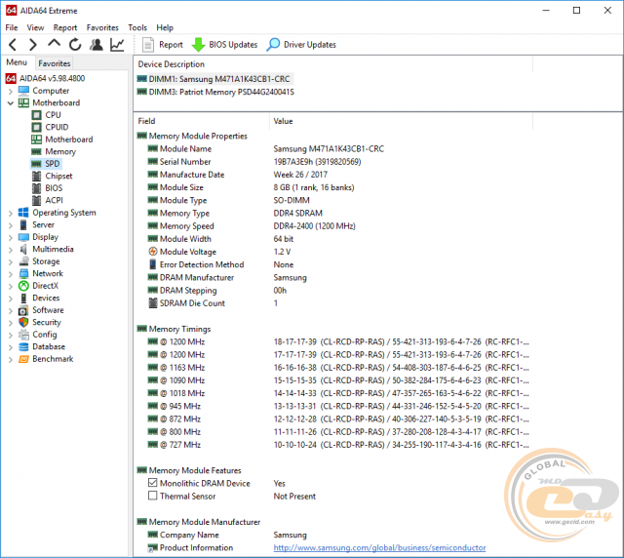Viewport: 624px width, 558px height.
Task: Open the File menu
Action: 12,27
